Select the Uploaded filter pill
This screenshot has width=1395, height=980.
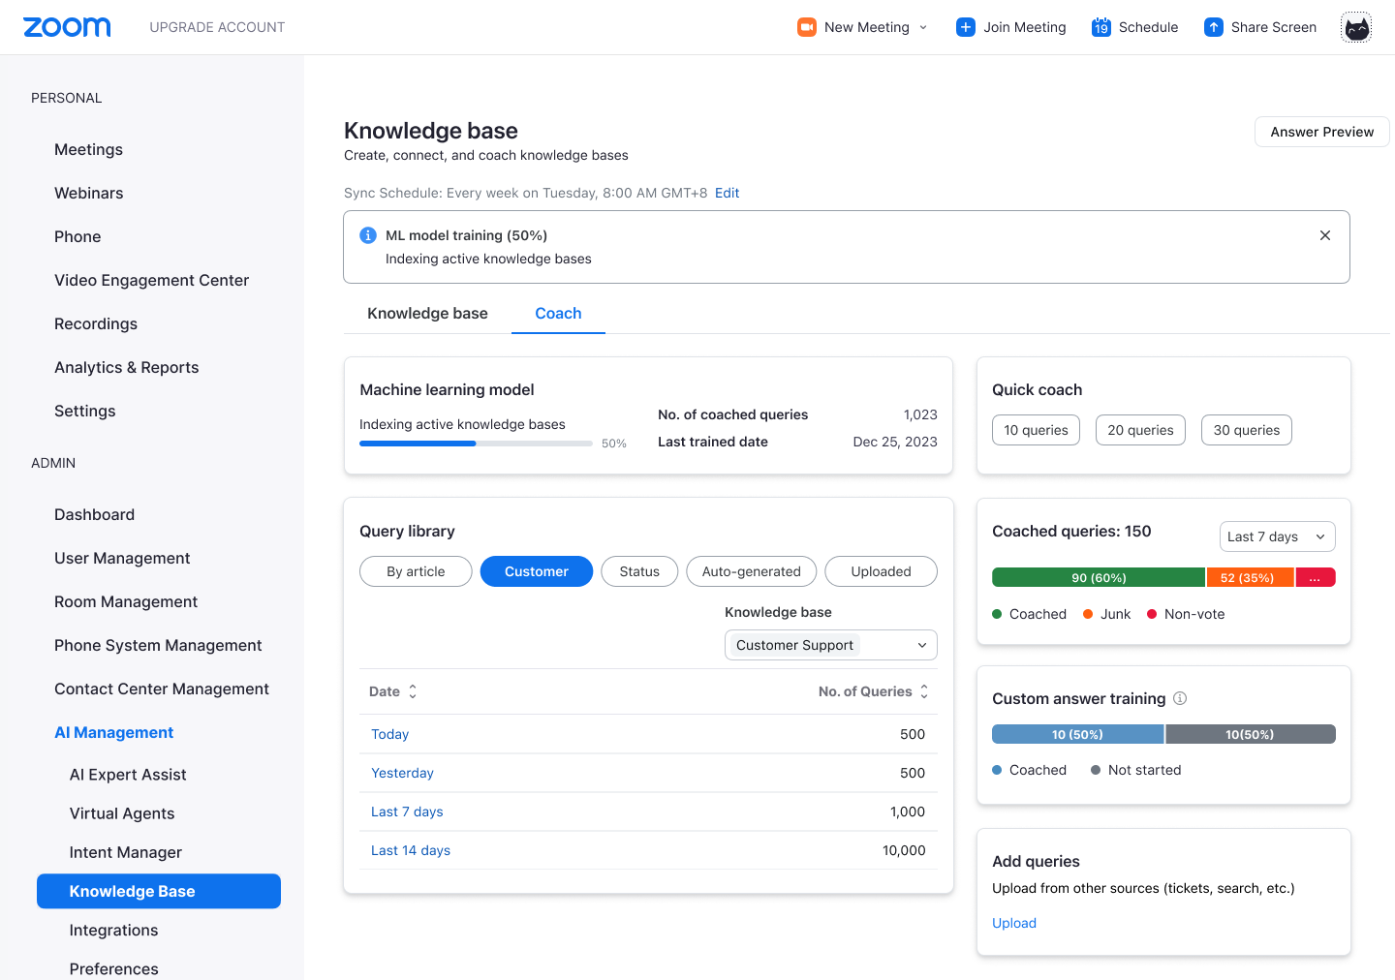[882, 571]
